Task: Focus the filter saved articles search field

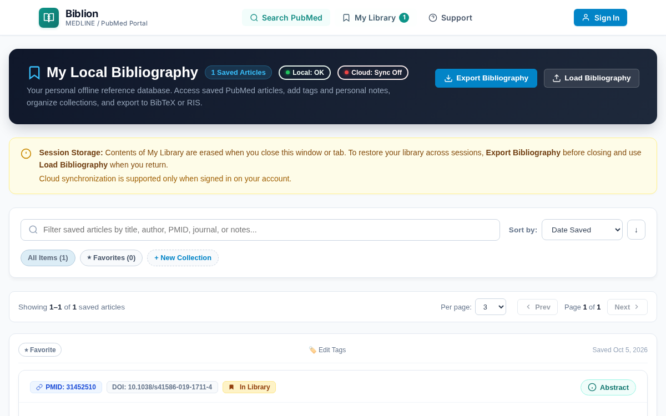Action: (260, 230)
